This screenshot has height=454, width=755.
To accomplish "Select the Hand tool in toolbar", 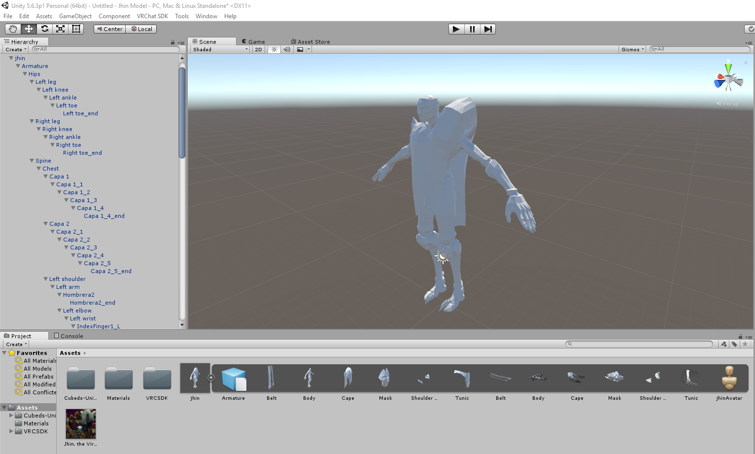I will [13, 29].
